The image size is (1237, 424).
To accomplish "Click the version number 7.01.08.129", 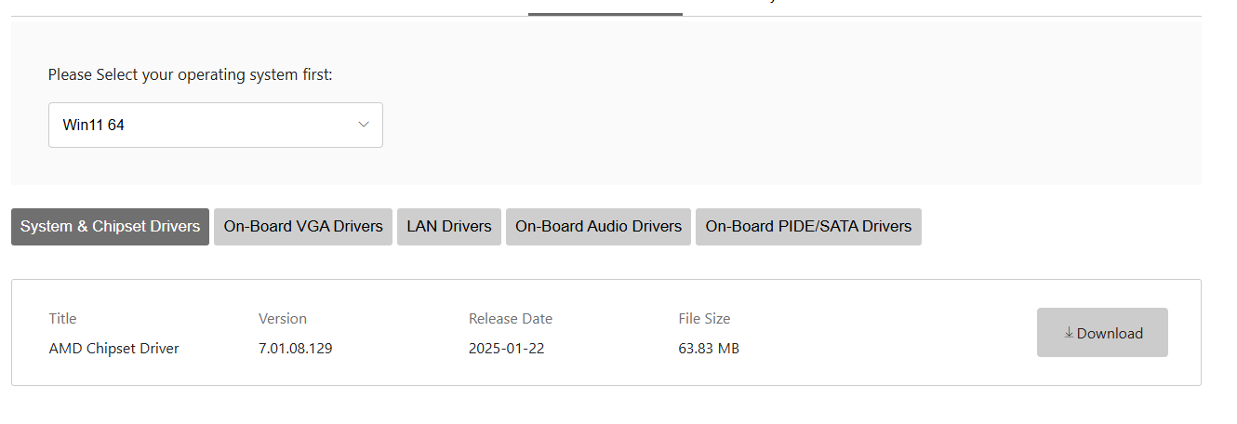I will (x=295, y=349).
